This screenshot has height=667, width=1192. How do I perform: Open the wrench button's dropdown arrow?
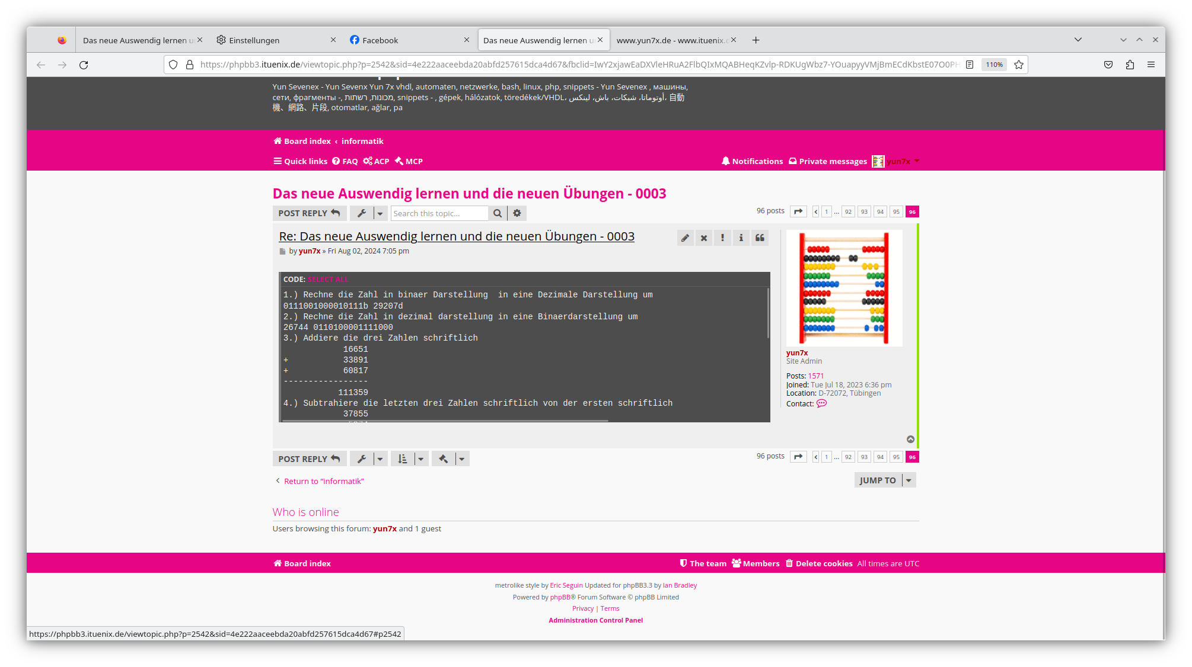380,213
